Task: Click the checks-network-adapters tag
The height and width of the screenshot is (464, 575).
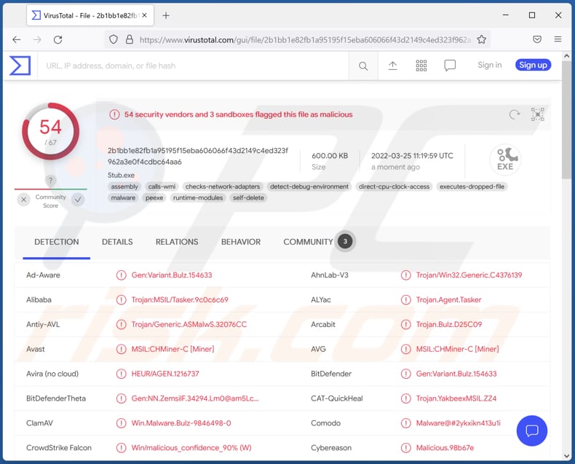Action: pyautogui.click(x=223, y=186)
